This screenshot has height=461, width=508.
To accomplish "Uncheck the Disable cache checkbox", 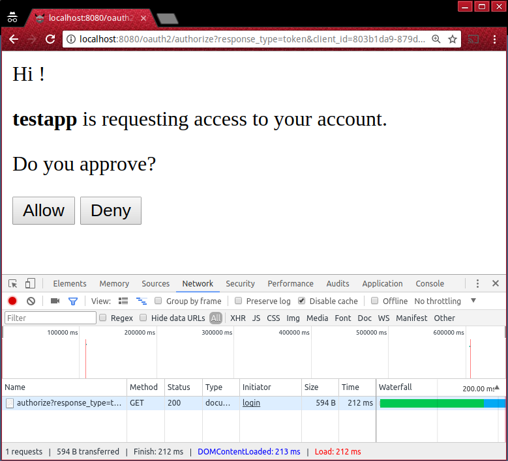I will tap(301, 301).
